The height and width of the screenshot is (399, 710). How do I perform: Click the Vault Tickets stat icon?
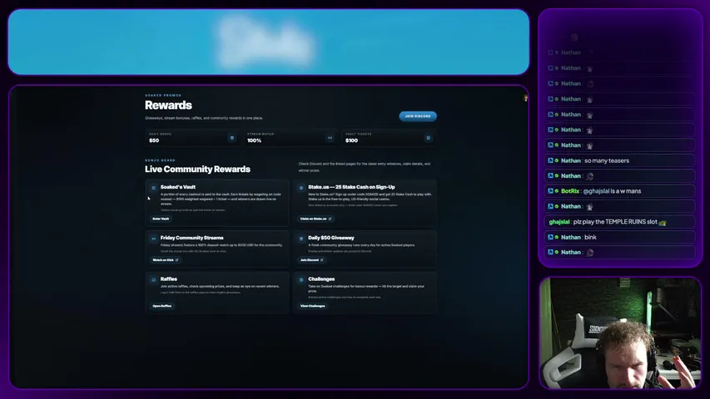(x=429, y=138)
